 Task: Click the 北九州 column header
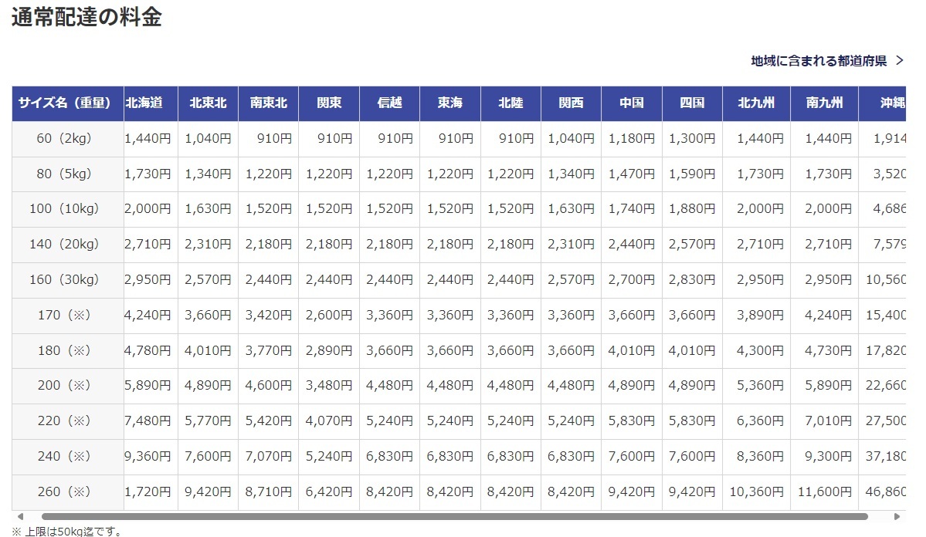pyautogui.click(x=756, y=103)
